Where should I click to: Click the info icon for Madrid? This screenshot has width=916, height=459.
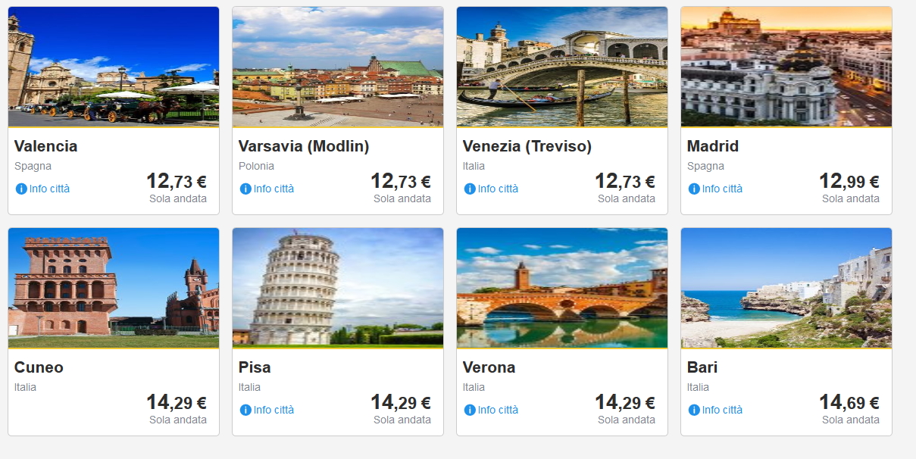694,189
